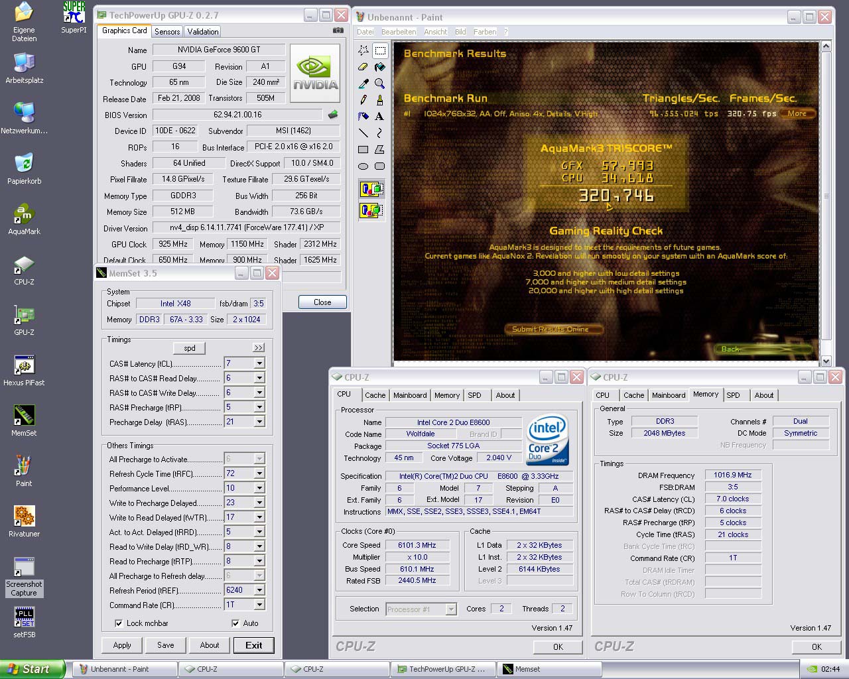
Task: Click the GPU-Z screenshot camera icon
Action: click(338, 31)
